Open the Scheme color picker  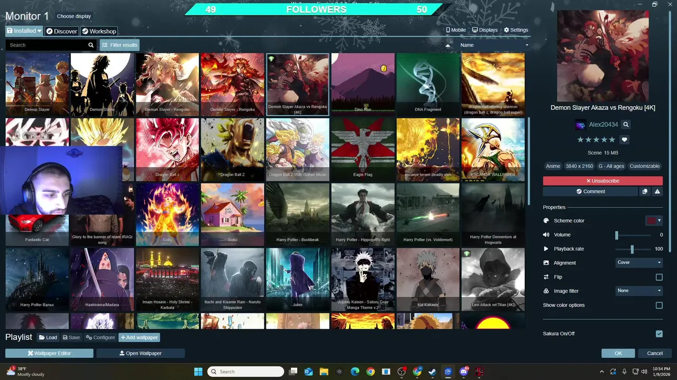point(654,221)
